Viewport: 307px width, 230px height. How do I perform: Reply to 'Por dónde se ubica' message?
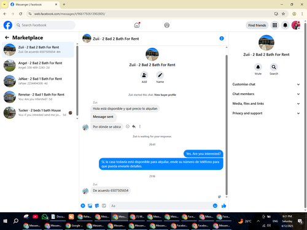click(x=134, y=126)
